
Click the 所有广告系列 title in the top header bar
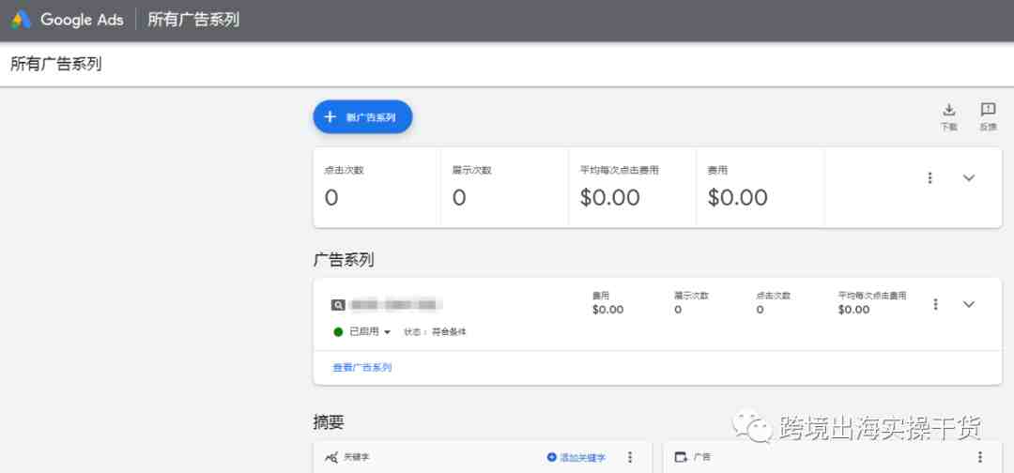click(x=193, y=20)
